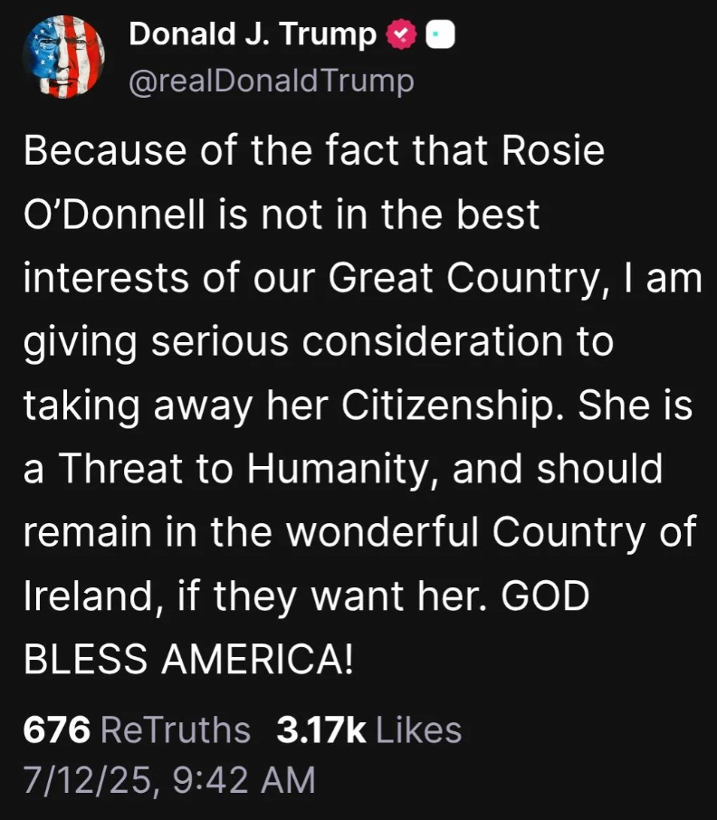Click the word O'Donnell in the post

[x=115, y=215]
